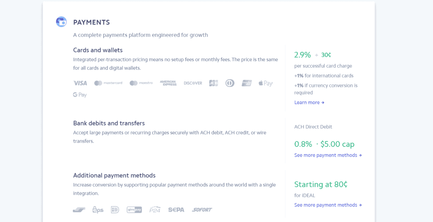Viewport: 433px width, 222px height.
Task: Click the American Express logo
Action: click(x=168, y=83)
